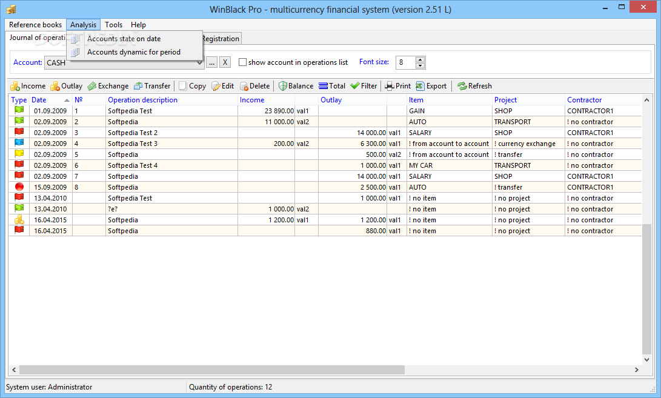Click the horizontal scrollbar thumb
661x398 pixels.
[212, 370]
